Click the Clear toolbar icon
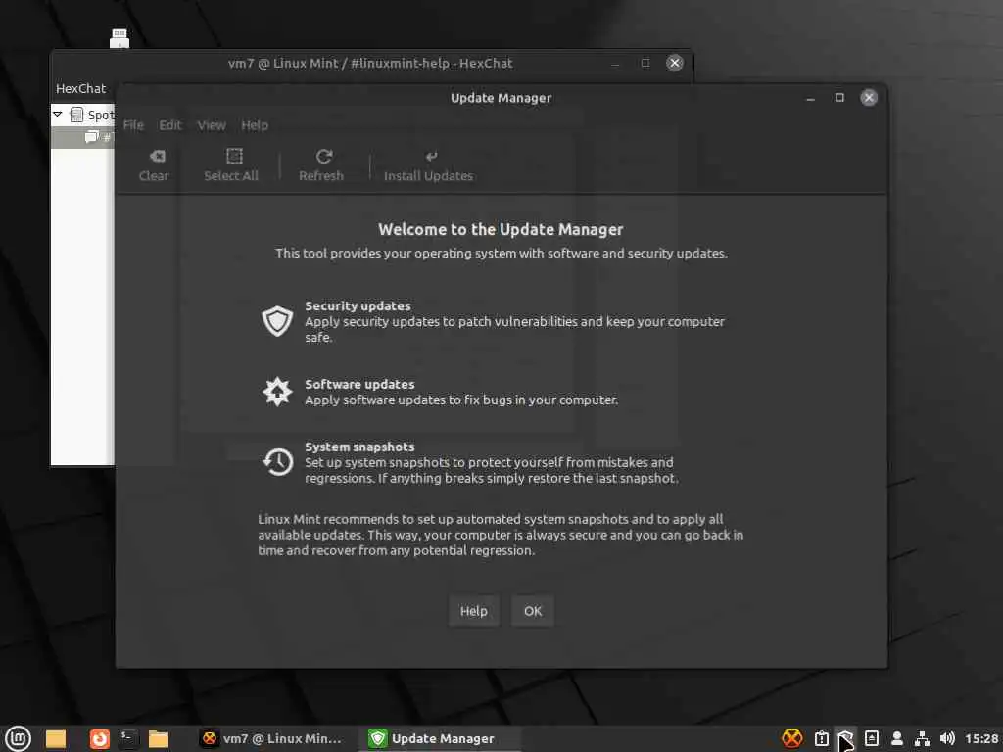 click(157, 157)
